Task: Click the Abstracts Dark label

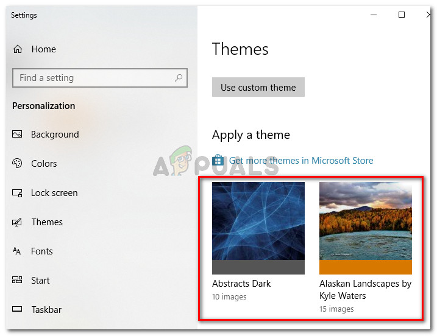Action: pyautogui.click(x=241, y=284)
